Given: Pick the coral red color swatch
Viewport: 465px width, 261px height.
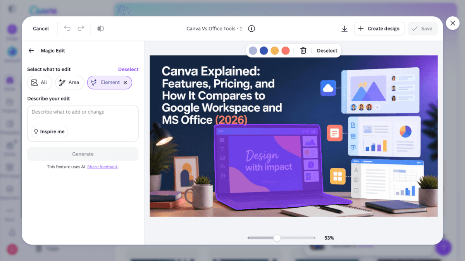Looking at the screenshot, I should (286, 51).
